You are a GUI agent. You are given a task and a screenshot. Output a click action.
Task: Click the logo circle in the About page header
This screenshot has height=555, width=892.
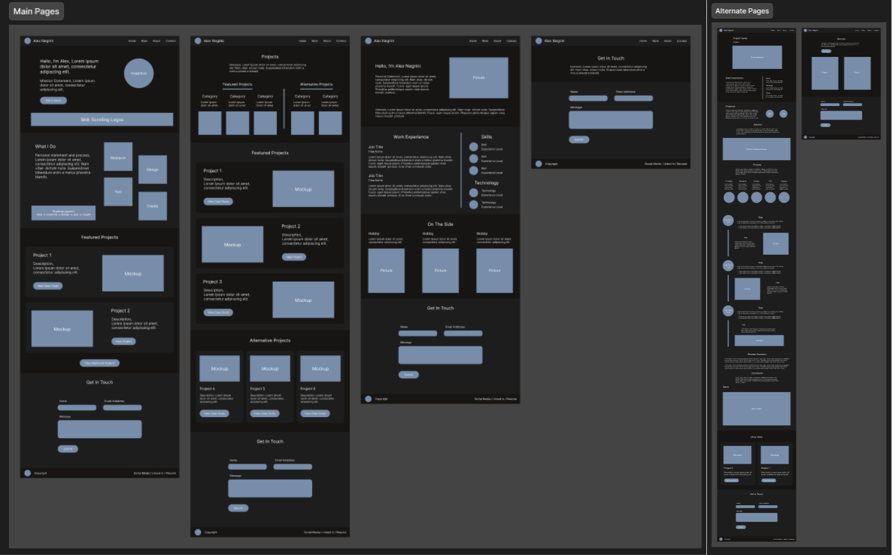[368, 41]
